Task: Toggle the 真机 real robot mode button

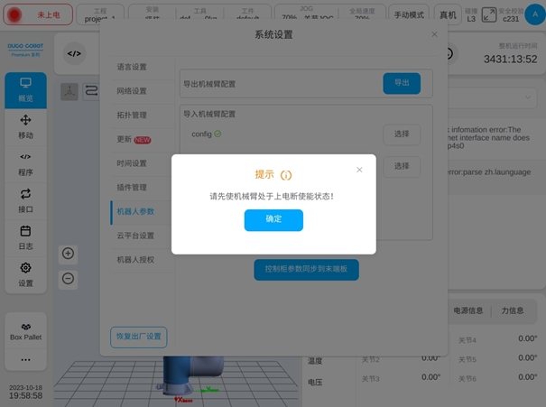Action: pos(446,15)
